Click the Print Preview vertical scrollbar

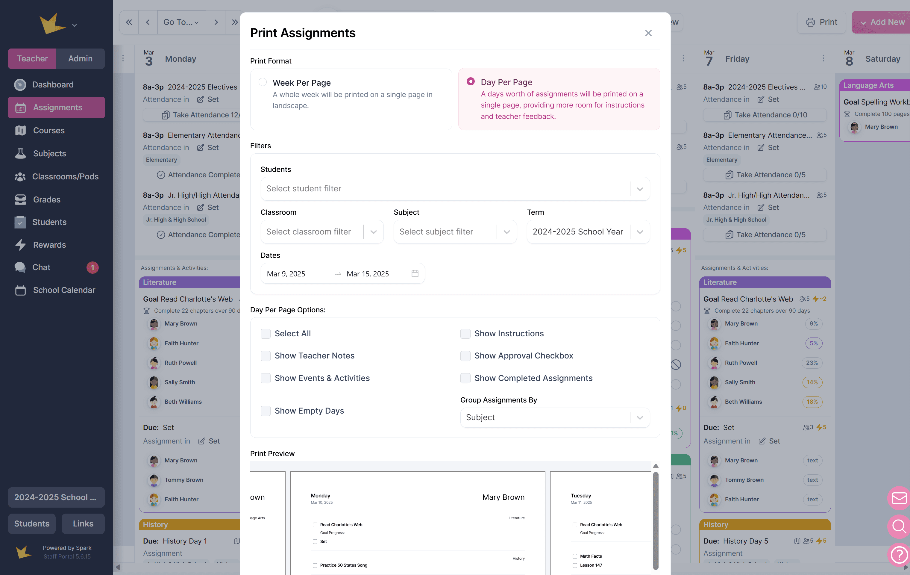coord(656,520)
